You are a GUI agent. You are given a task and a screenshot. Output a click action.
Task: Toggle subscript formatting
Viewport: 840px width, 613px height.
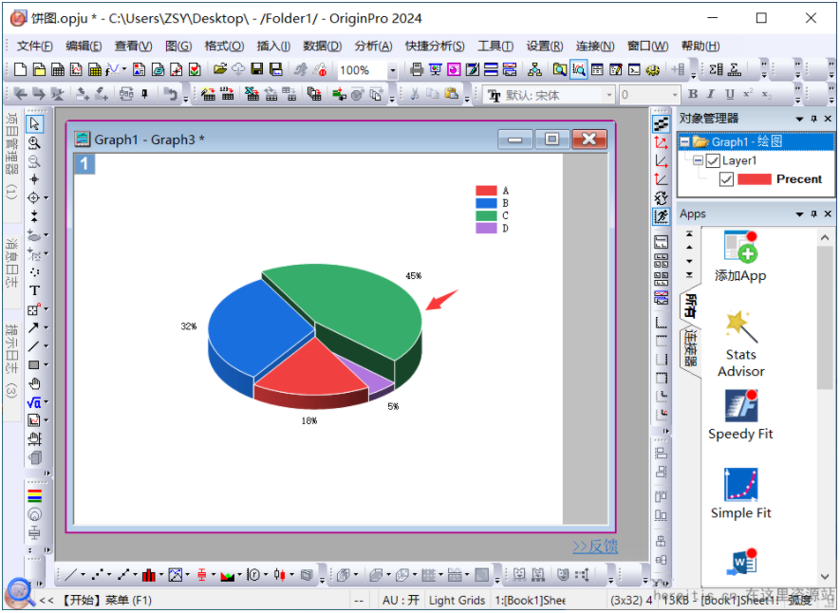click(x=767, y=94)
